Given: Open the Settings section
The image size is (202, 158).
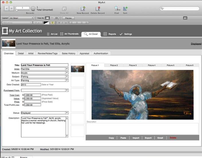Looking at the screenshot, I should click(126, 34).
